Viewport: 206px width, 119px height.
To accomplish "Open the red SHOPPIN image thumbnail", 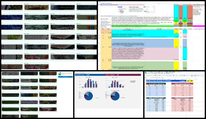I will tap(48, 109).
